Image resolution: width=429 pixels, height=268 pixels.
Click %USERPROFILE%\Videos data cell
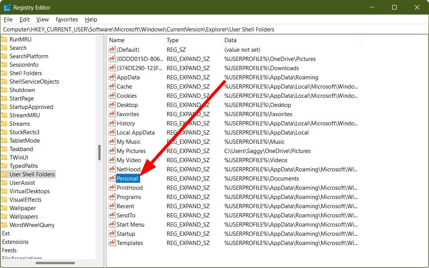pyautogui.click(x=256, y=160)
